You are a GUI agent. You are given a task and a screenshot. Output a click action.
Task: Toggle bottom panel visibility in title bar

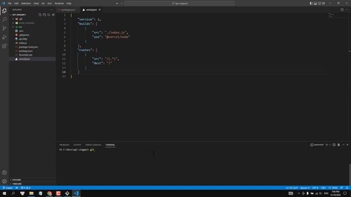point(315,3)
